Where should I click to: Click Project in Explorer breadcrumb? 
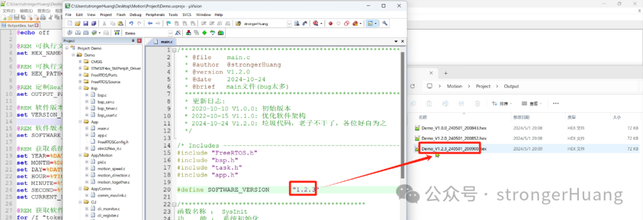(x=483, y=86)
